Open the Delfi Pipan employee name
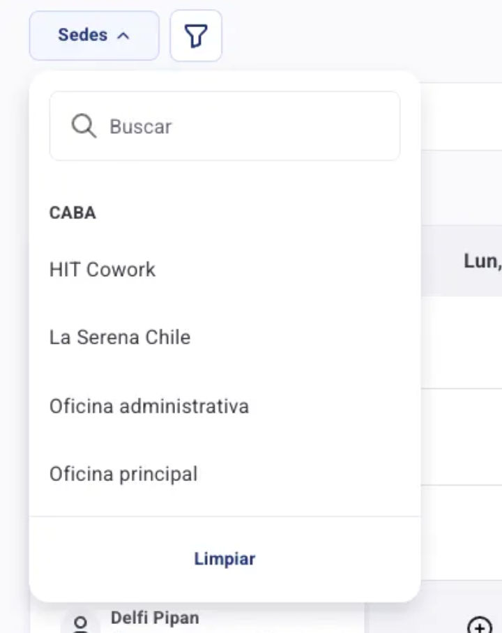The width and height of the screenshot is (502, 633). click(155, 618)
